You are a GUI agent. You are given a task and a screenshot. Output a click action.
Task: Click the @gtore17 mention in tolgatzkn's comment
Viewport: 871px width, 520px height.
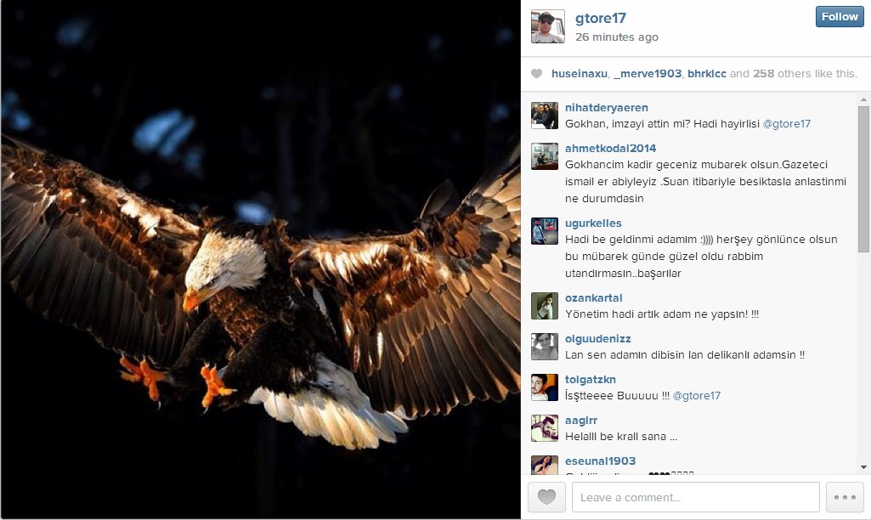point(697,396)
